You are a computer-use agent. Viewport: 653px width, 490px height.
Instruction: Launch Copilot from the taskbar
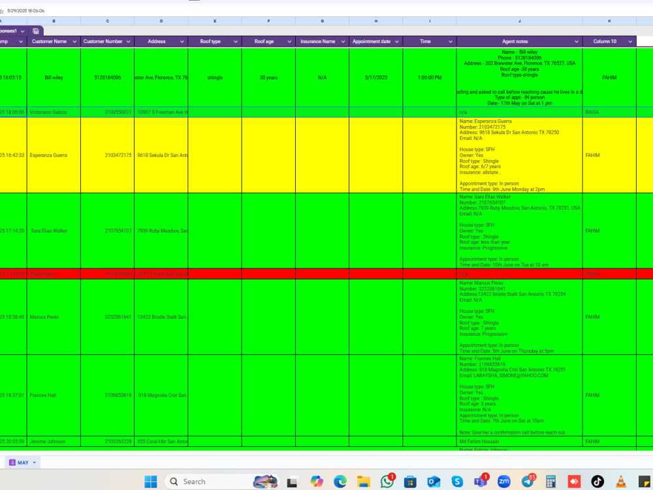[x=317, y=482]
